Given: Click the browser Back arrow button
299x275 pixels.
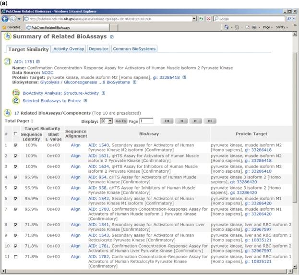Looking at the screenshot, I should point(5,19).
